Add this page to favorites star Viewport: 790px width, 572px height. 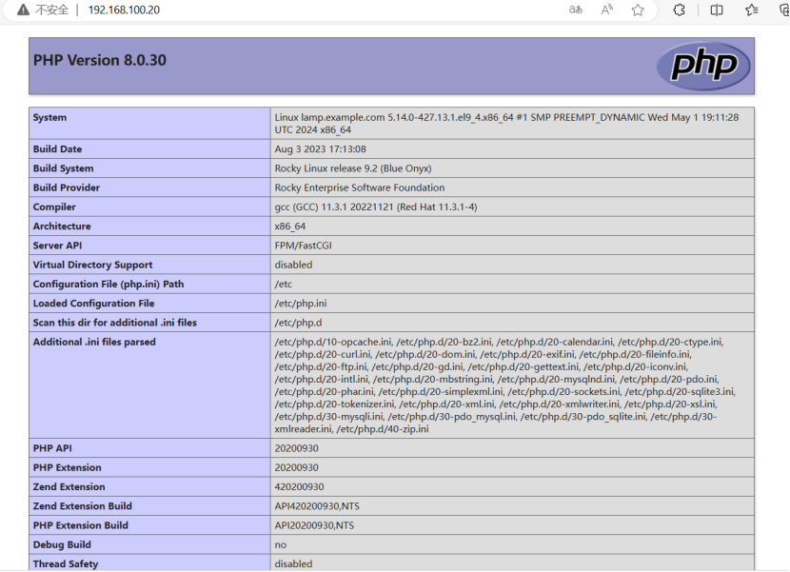point(638,10)
